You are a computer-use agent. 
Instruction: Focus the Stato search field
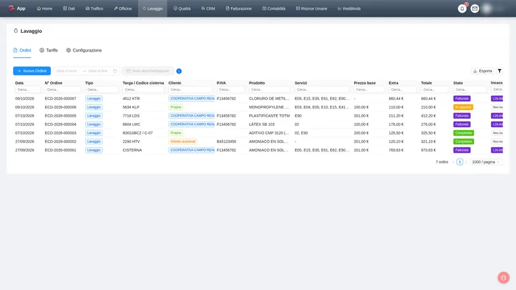point(470,90)
